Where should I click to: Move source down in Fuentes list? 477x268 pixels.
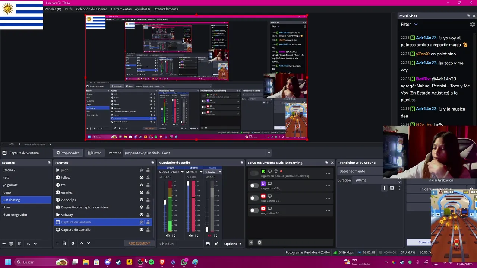(x=88, y=243)
